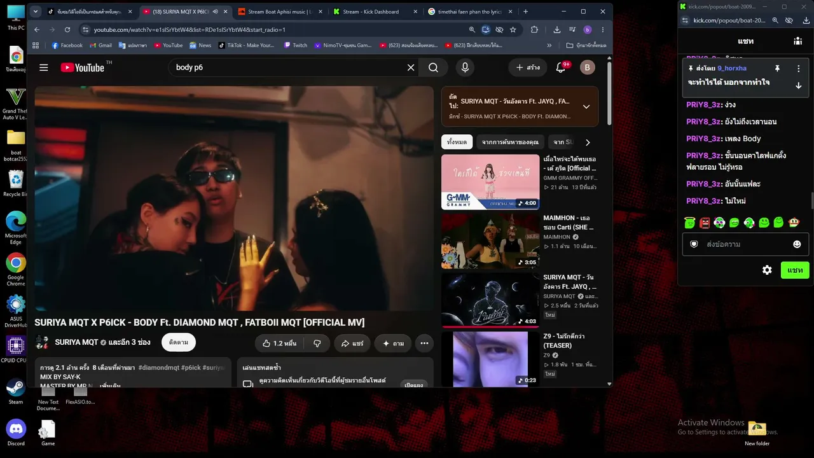Open the GMM Grammy video thumbnail

[490, 182]
